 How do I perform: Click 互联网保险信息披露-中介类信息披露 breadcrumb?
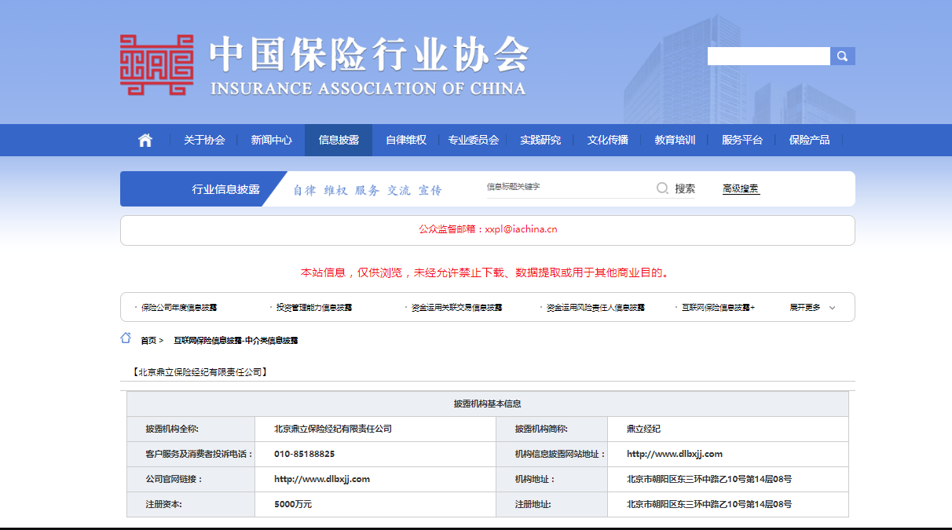(236, 341)
